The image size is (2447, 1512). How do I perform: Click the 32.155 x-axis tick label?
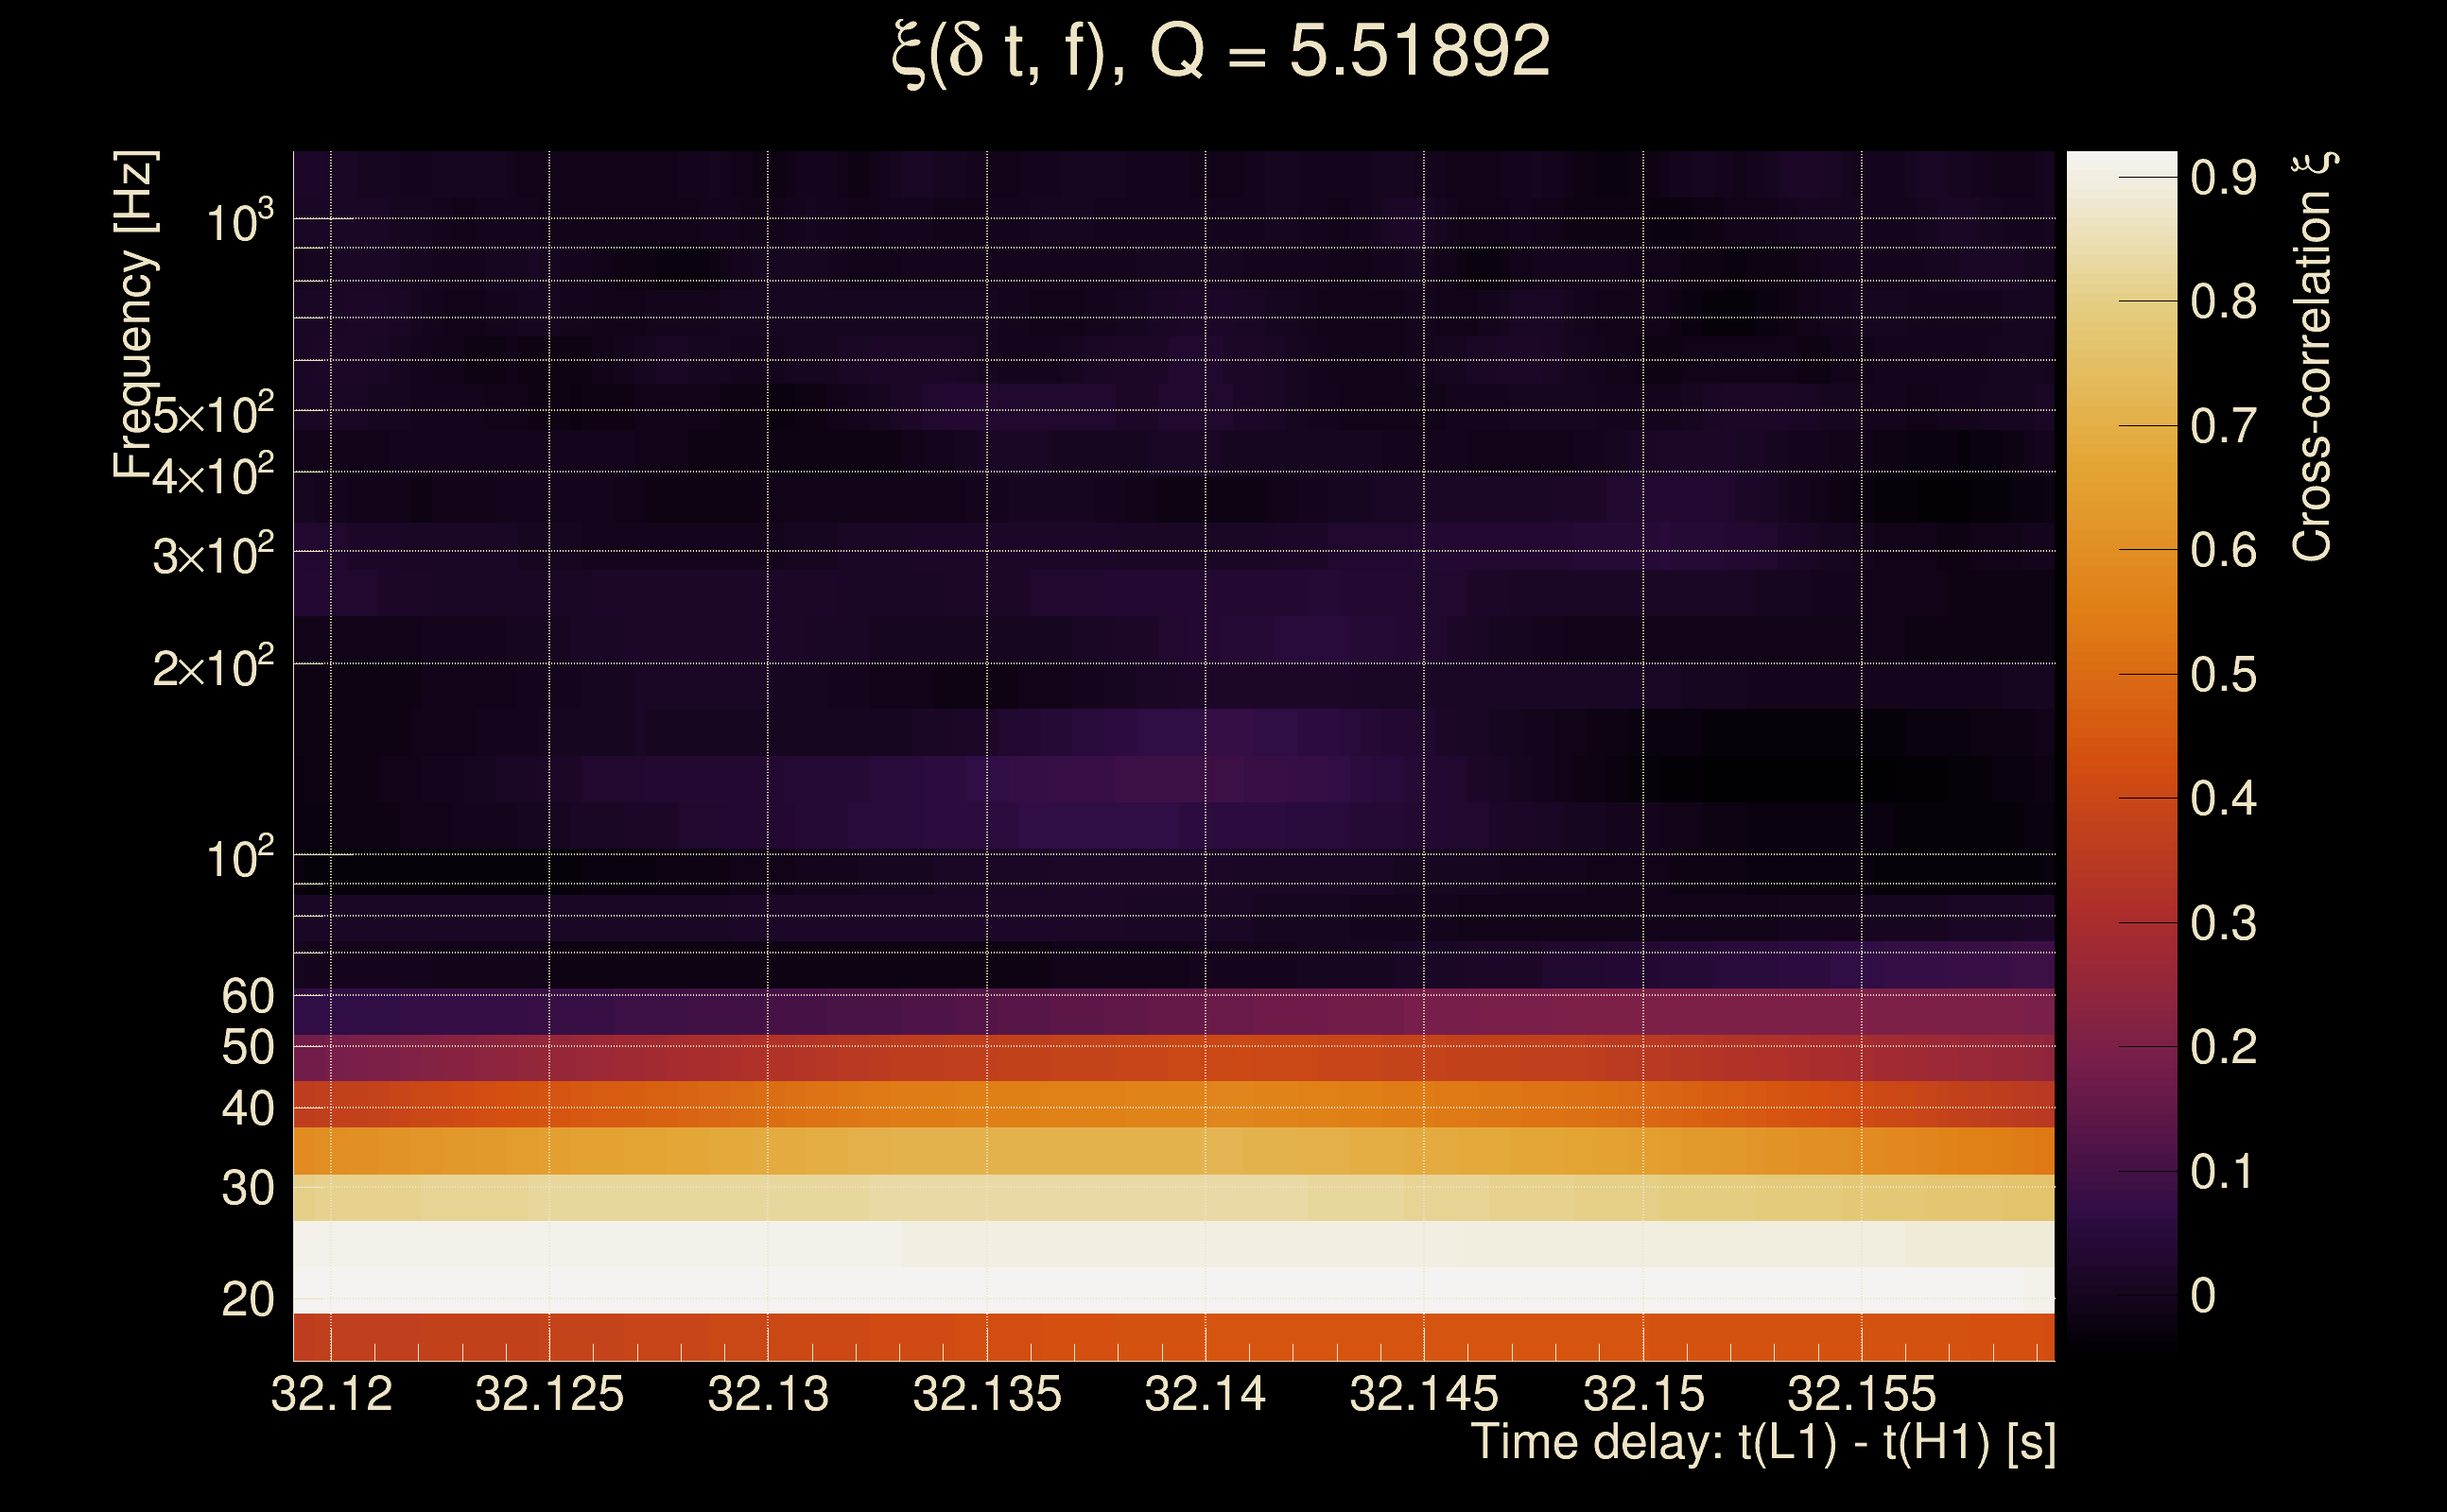tap(1861, 1394)
